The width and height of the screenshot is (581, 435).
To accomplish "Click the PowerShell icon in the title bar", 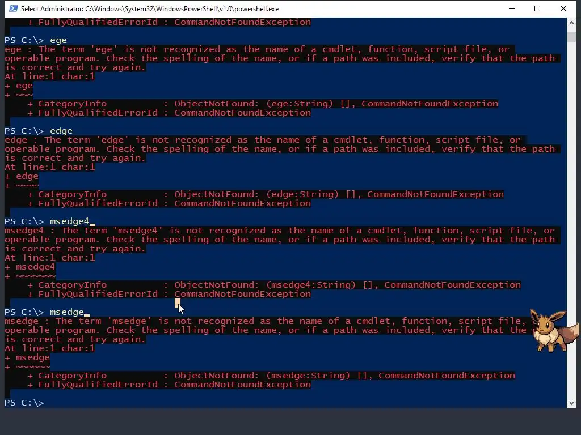I will coord(14,8).
